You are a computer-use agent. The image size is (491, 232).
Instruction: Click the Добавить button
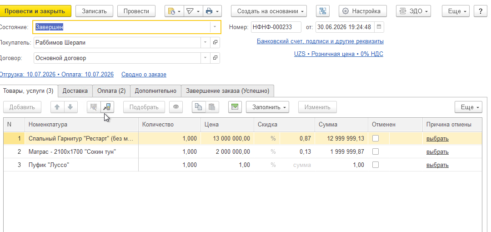(22, 107)
